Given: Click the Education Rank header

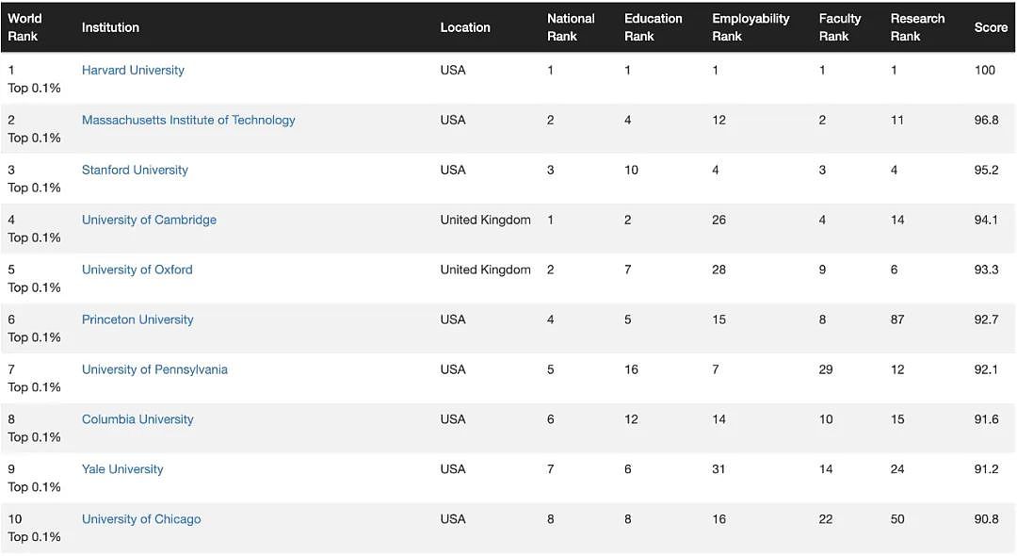Looking at the screenshot, I should point(654,27).
